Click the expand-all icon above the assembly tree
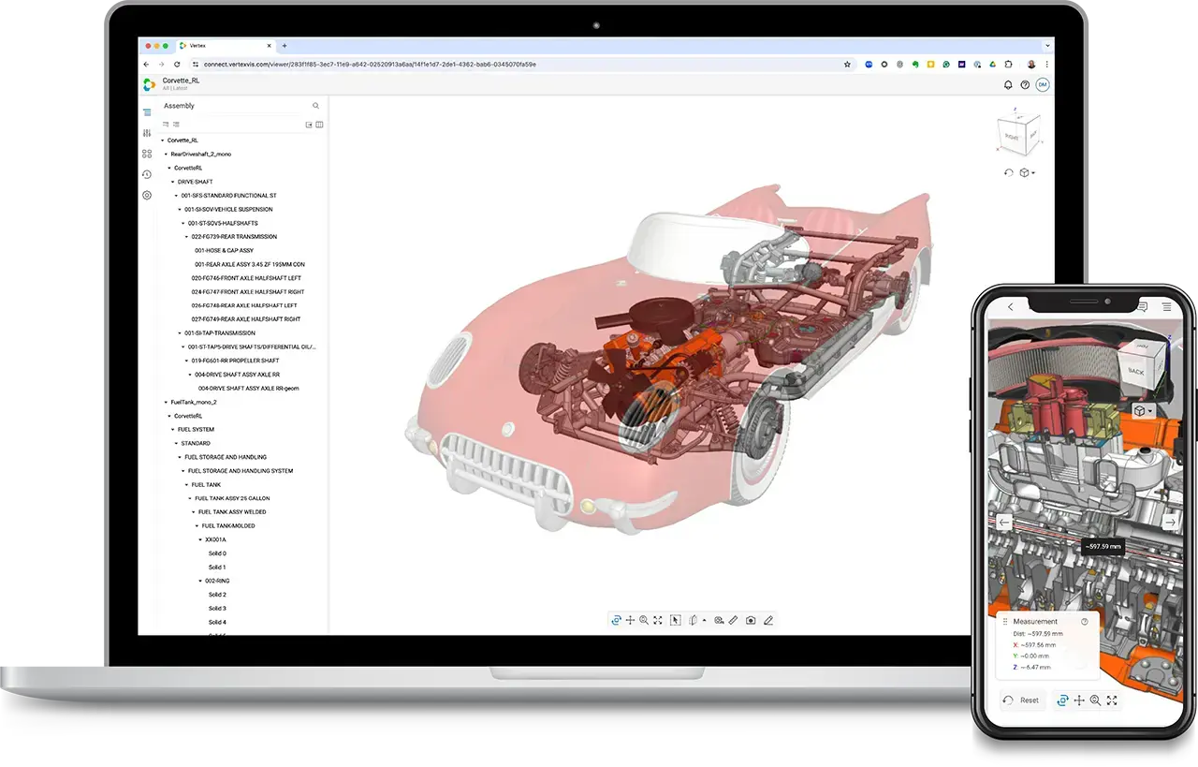The width and height of the screenshot is (1198, 767). click(x=176, y=124)
